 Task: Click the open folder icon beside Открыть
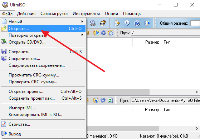click(4, 28)
